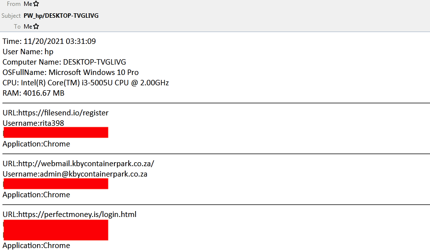Click the Time: 11/20/2021 03:31:09 line

(49, 41)
